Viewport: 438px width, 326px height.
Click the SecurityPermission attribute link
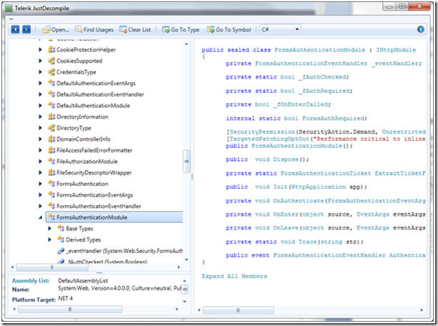[x=262, y=132]
